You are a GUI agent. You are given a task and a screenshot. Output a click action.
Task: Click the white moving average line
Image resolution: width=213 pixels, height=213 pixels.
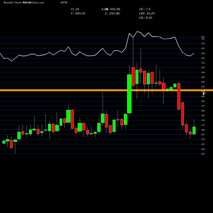click(x=97, y=46)
